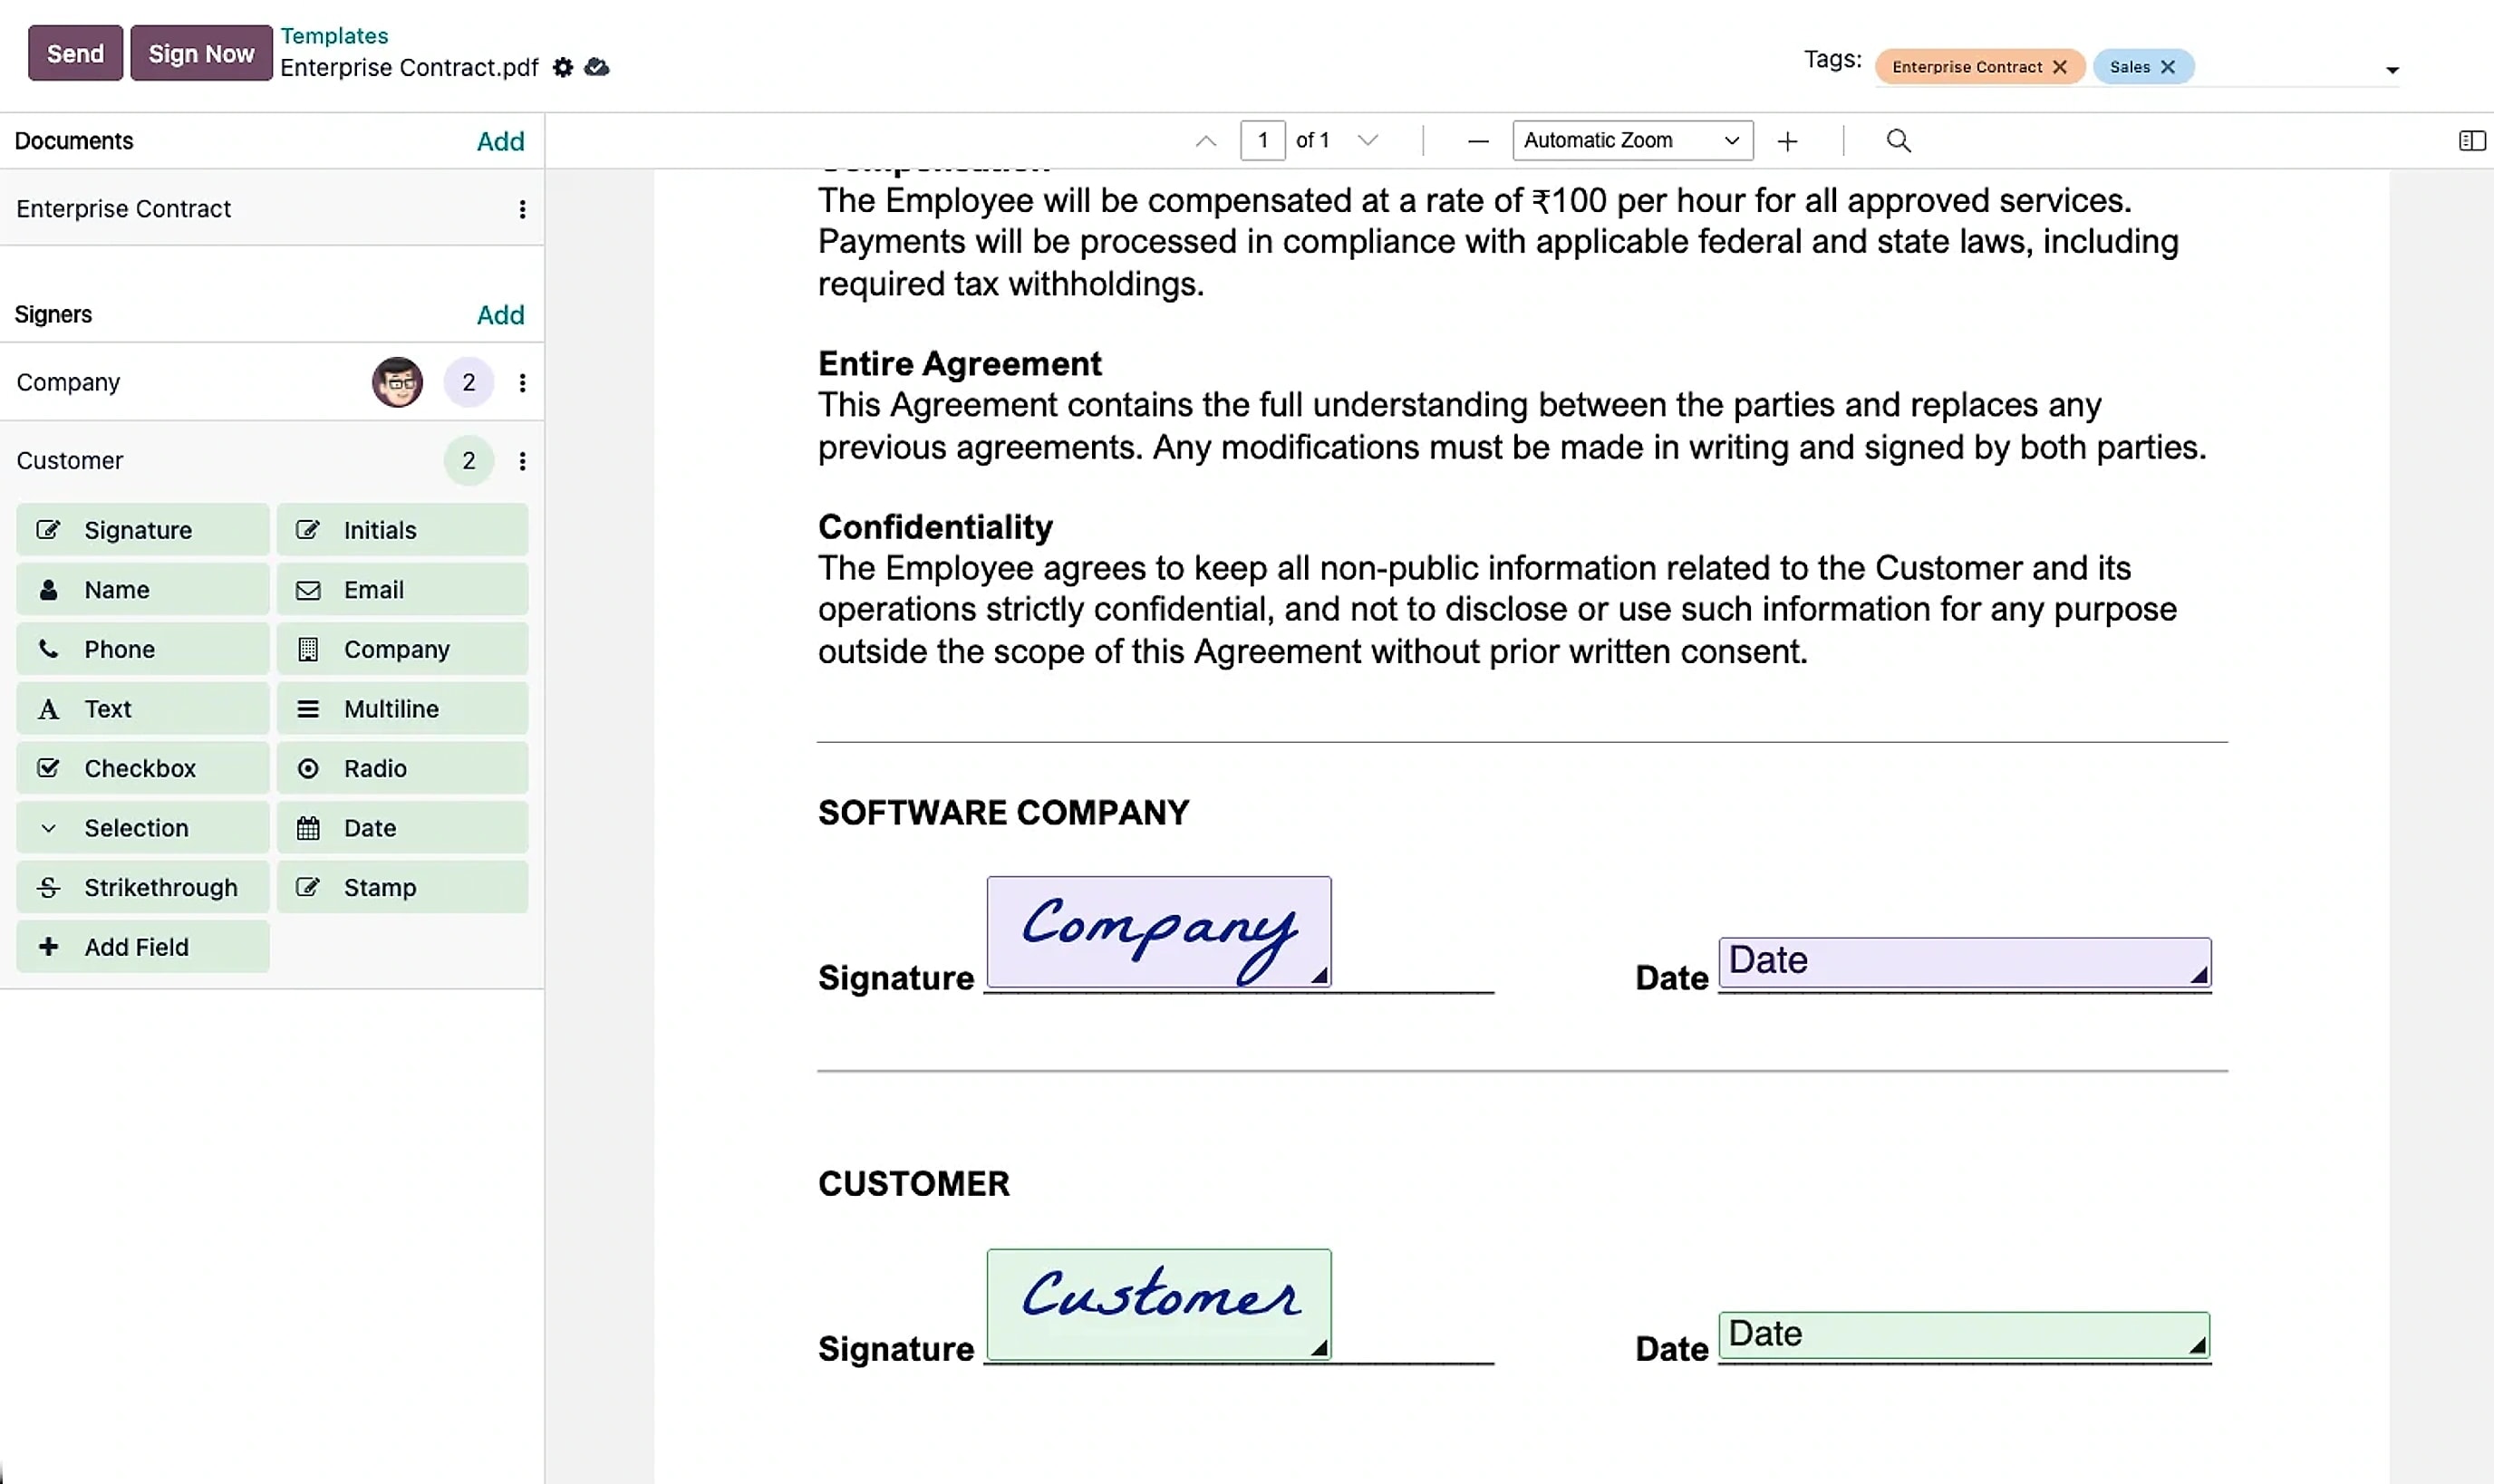Click the Add Field button

(143, 947)
